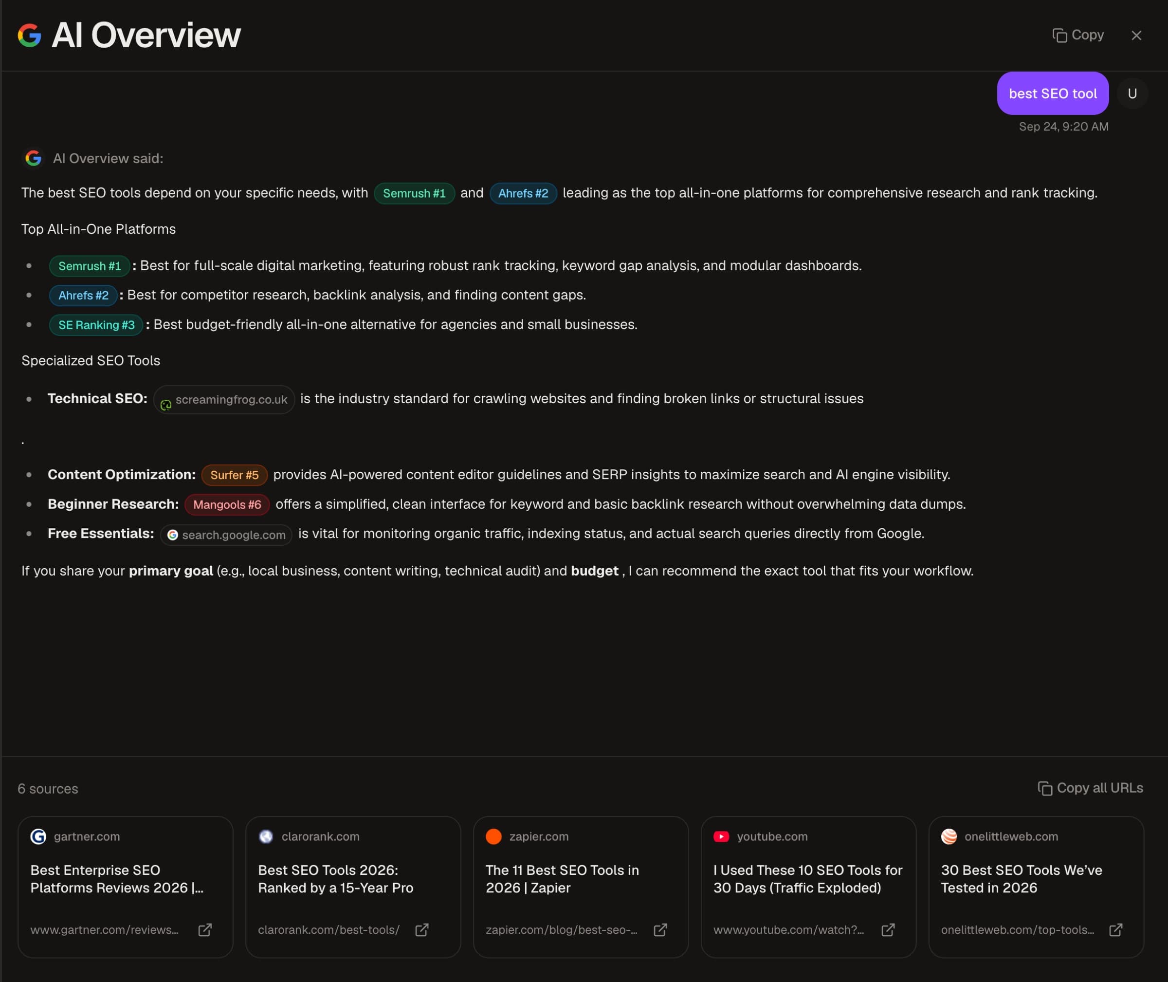Click the zapier.com orange favicon
1168x982 pixels.
493,837
